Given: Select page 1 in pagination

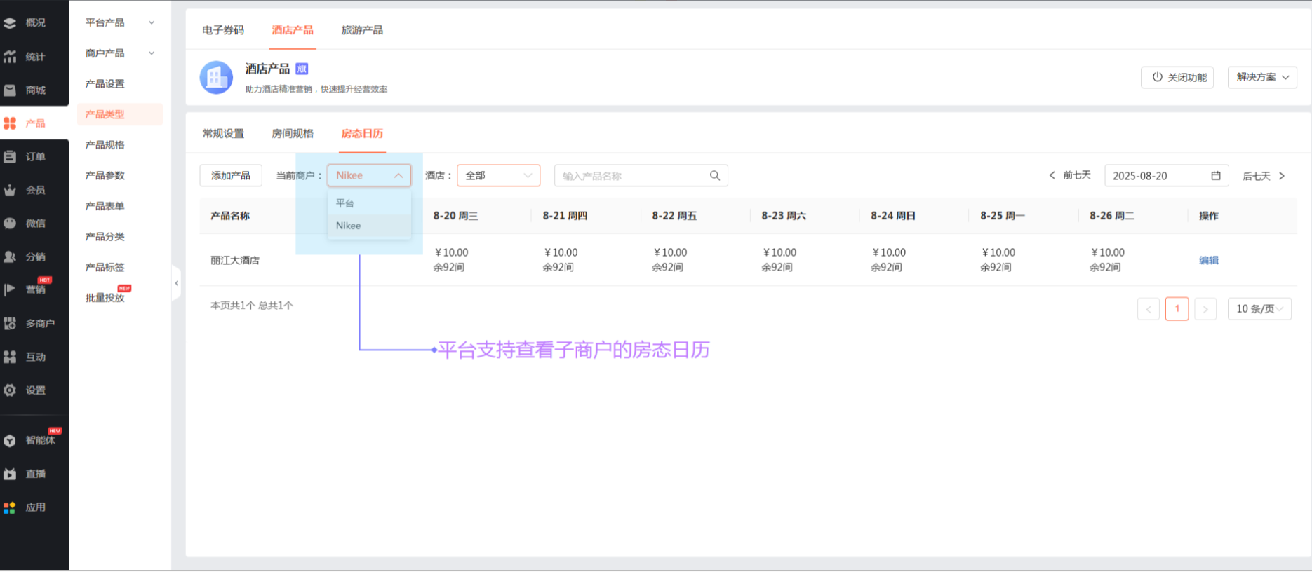Looking at the screenshot, I should [1177, 309].
